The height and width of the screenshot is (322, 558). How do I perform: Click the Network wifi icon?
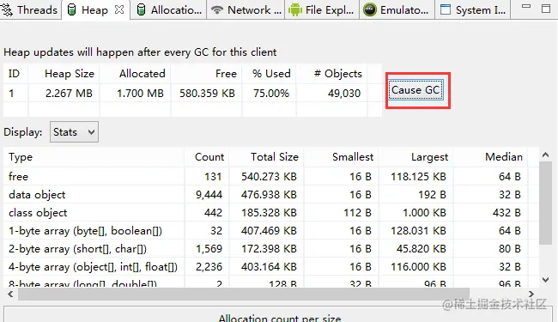tap(216, 9)
